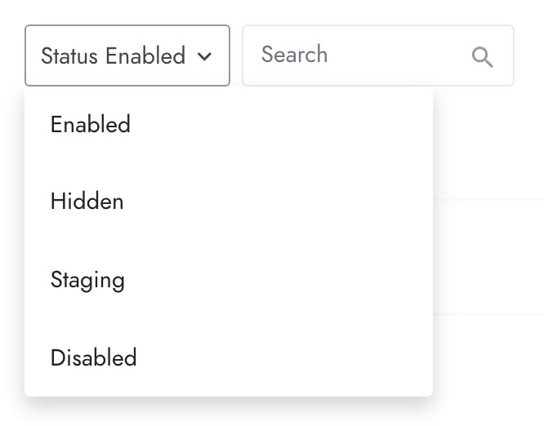The width and height of the screenshot is (544, 426).
Task: Choose Staging from the status list
Action: click(229, 279)
